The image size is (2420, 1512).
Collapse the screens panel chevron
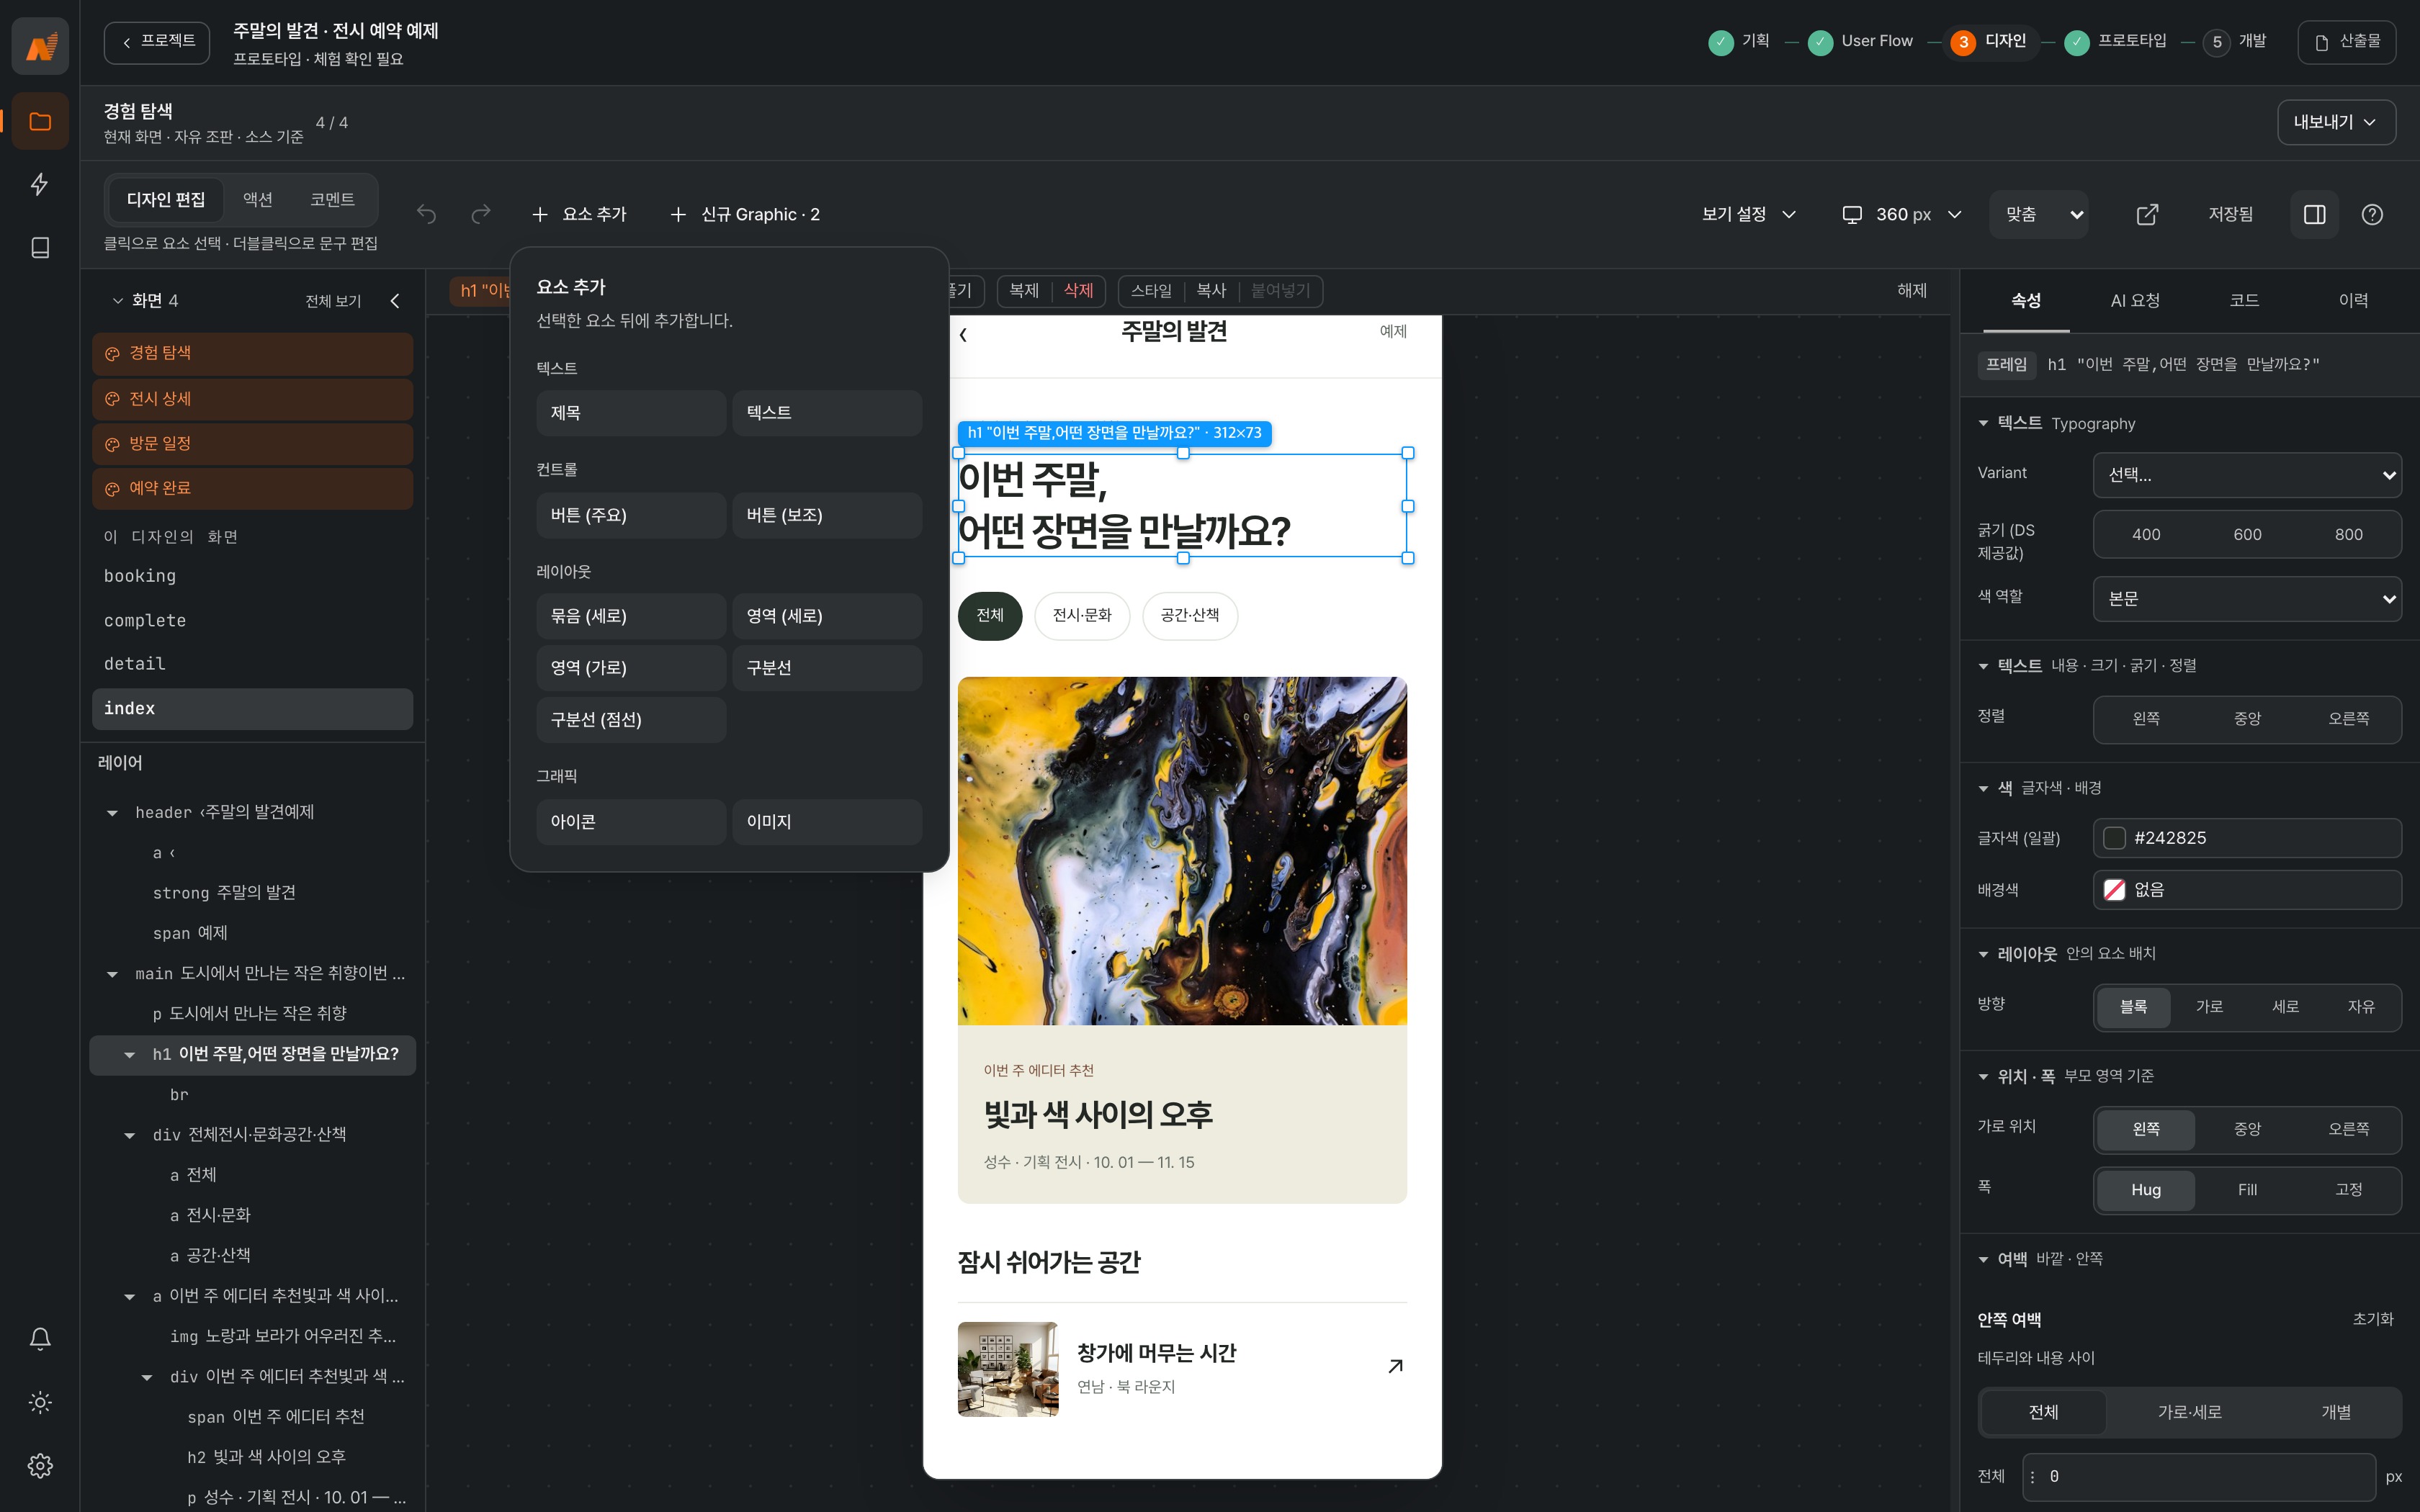click(x=395, y=301)
